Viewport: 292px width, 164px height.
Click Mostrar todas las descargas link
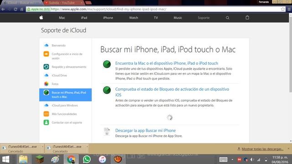point(262,149)
